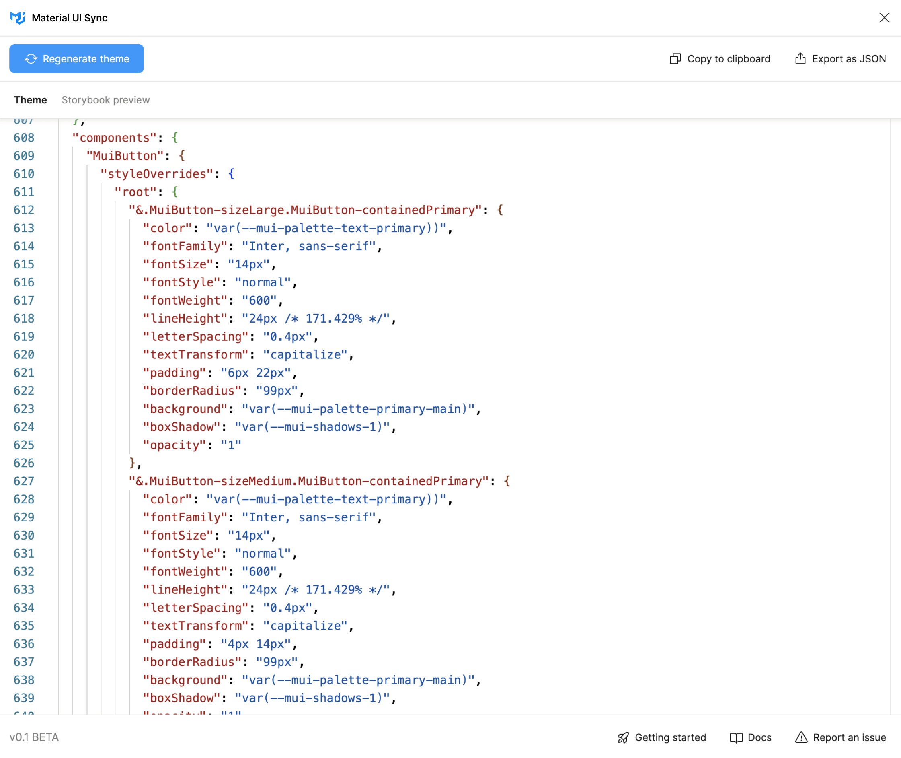The image size is (901, 758).
Task: Select the Theme tab
Action: [x=31, y=100]
